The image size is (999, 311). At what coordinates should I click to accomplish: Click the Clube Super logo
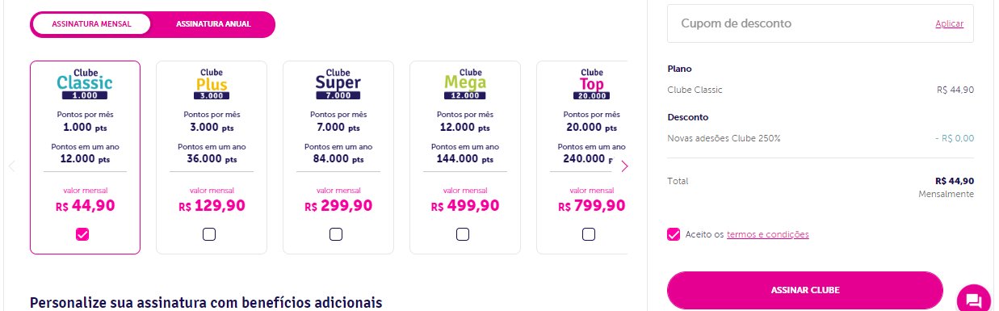pos(338,84)
